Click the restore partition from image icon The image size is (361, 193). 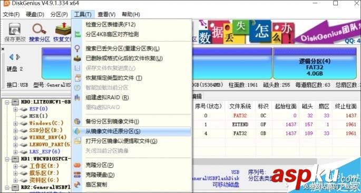(77, 131)
